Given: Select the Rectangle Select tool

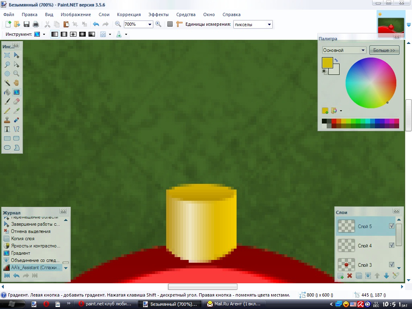Looking at the screenshot, I should (7, 55).
